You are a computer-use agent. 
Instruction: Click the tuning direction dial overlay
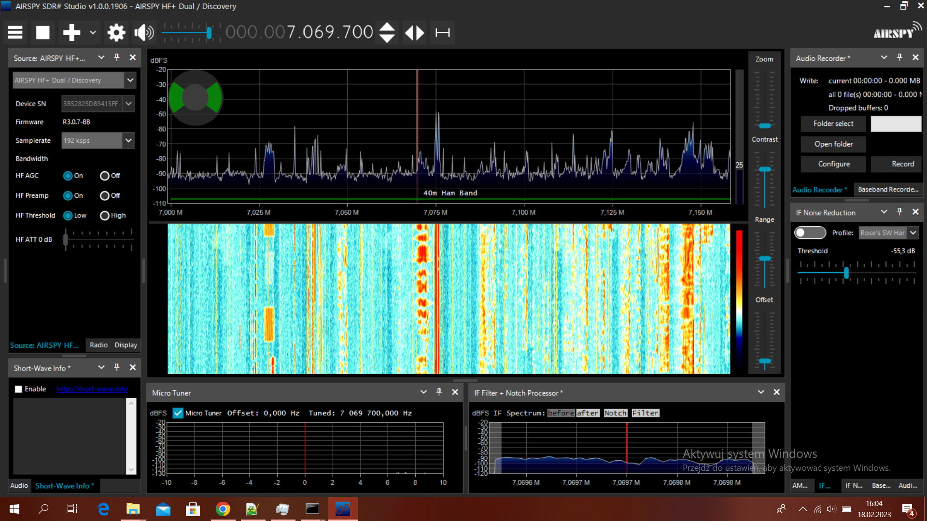[196, 98]
